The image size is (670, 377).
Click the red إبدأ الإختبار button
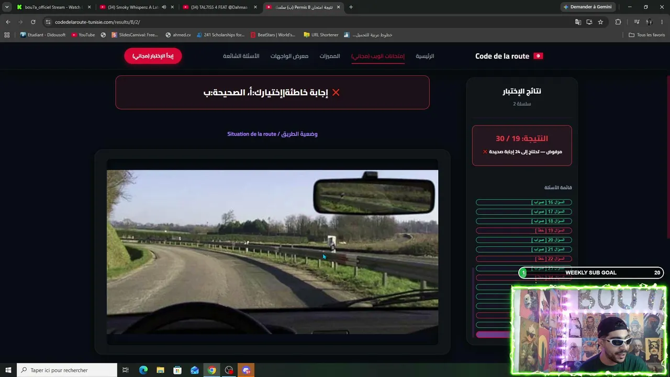click(x=153, y=56)
